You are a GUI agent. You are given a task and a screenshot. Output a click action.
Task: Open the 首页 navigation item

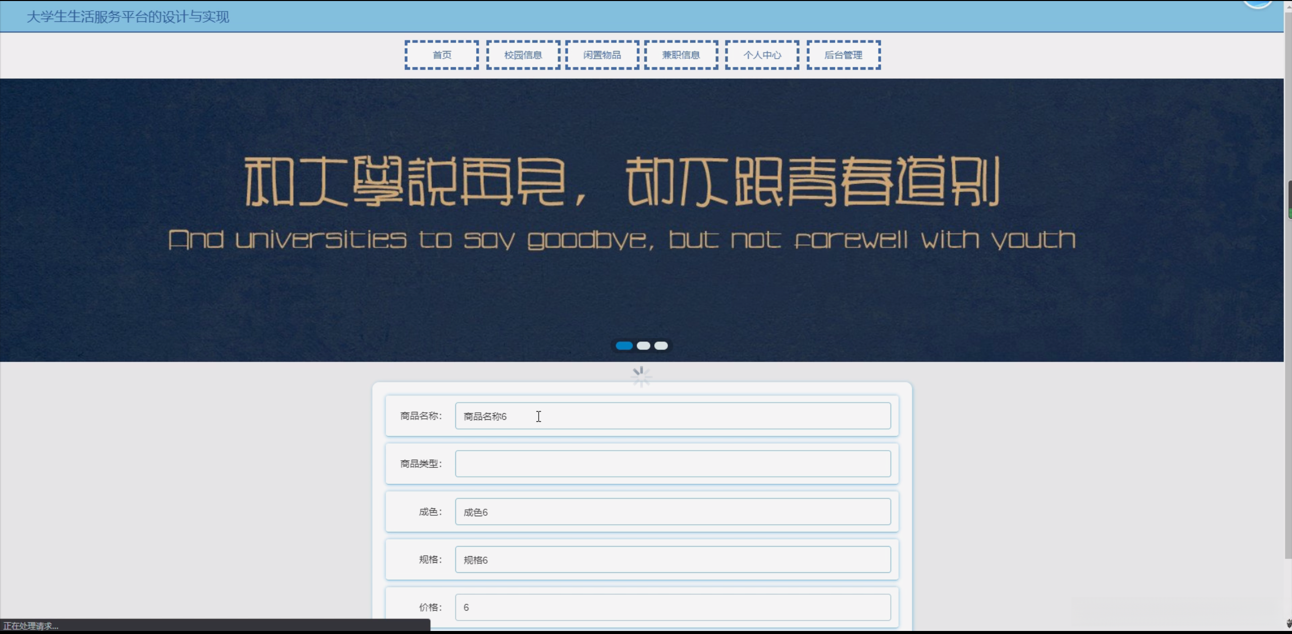(442, 55)
